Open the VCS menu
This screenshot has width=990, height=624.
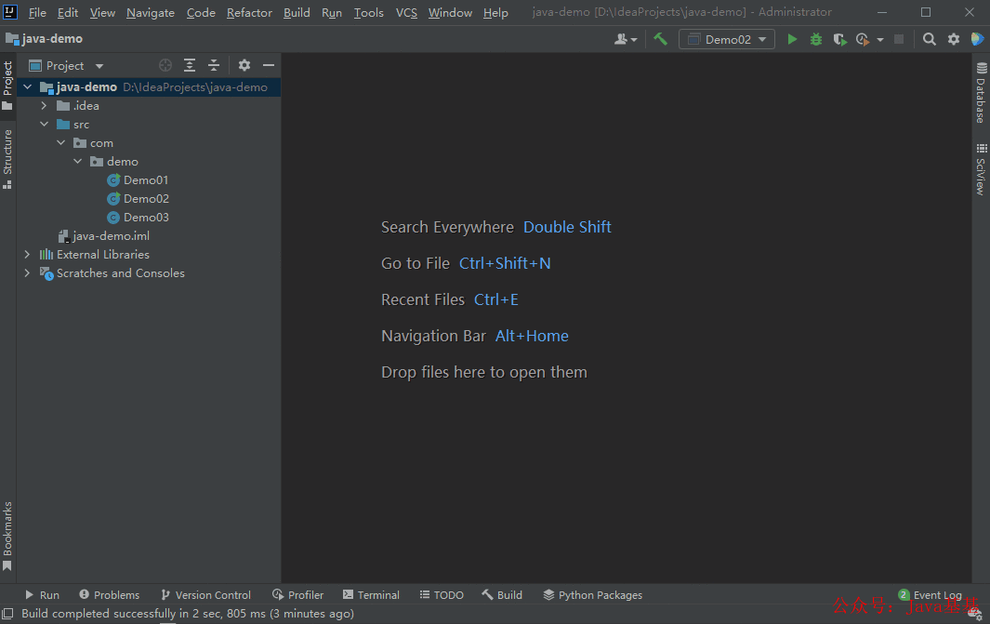(x=406, y=13)
